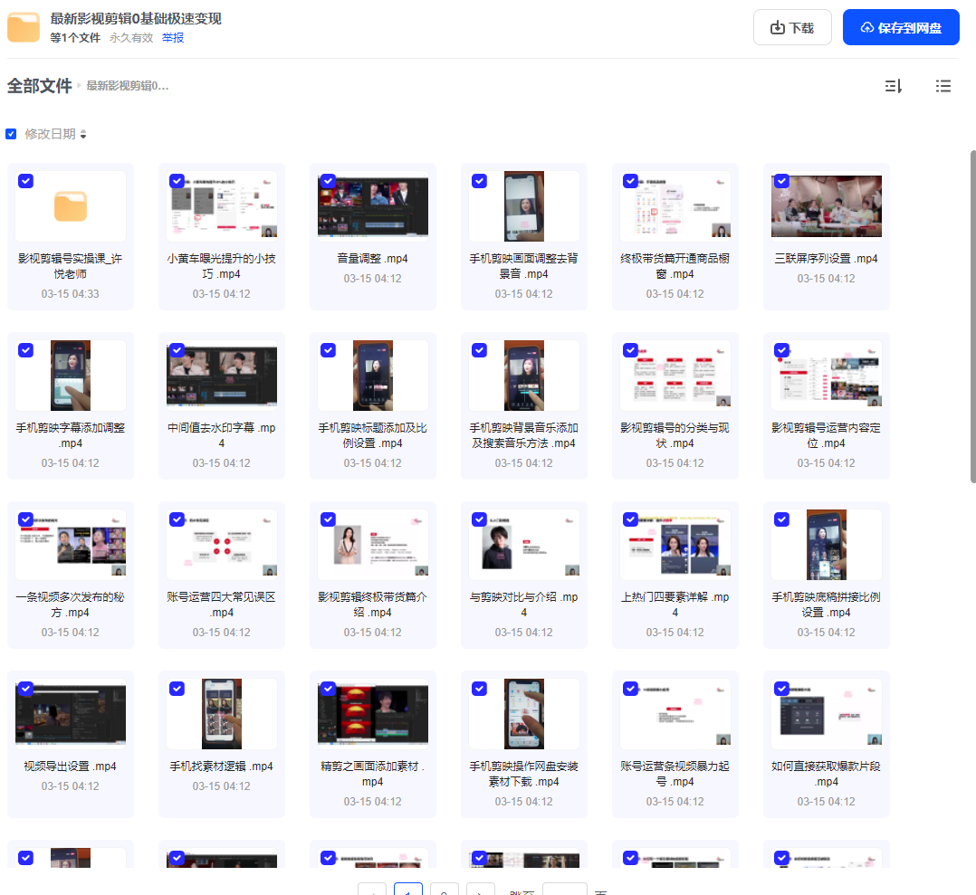Image resolution: width=976 pixels, height=895 pixels.
Task: Click the 举报 report link
Action: pyautogui.click(x=172, y=38)
